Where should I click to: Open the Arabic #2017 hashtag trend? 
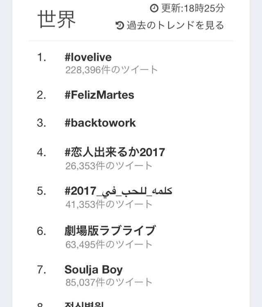pyautogui.click(x=118, y=191)
